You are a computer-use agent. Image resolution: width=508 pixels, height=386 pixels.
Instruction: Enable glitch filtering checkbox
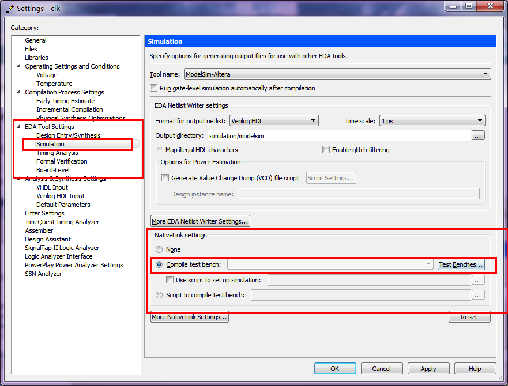pyautogui.click(x=326, y=150)
